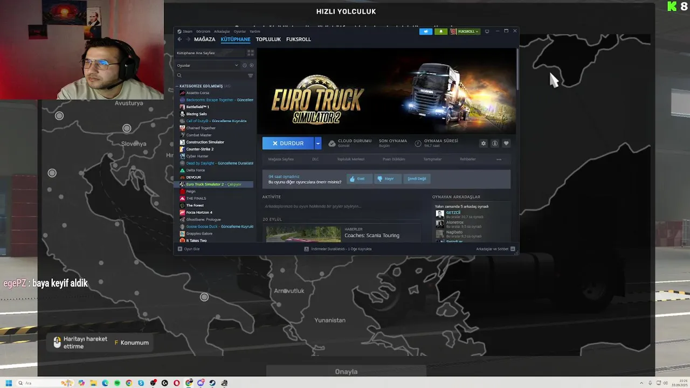Open advanced library filter options icon
The image size is (690, 388).
[x=250, y=75]
